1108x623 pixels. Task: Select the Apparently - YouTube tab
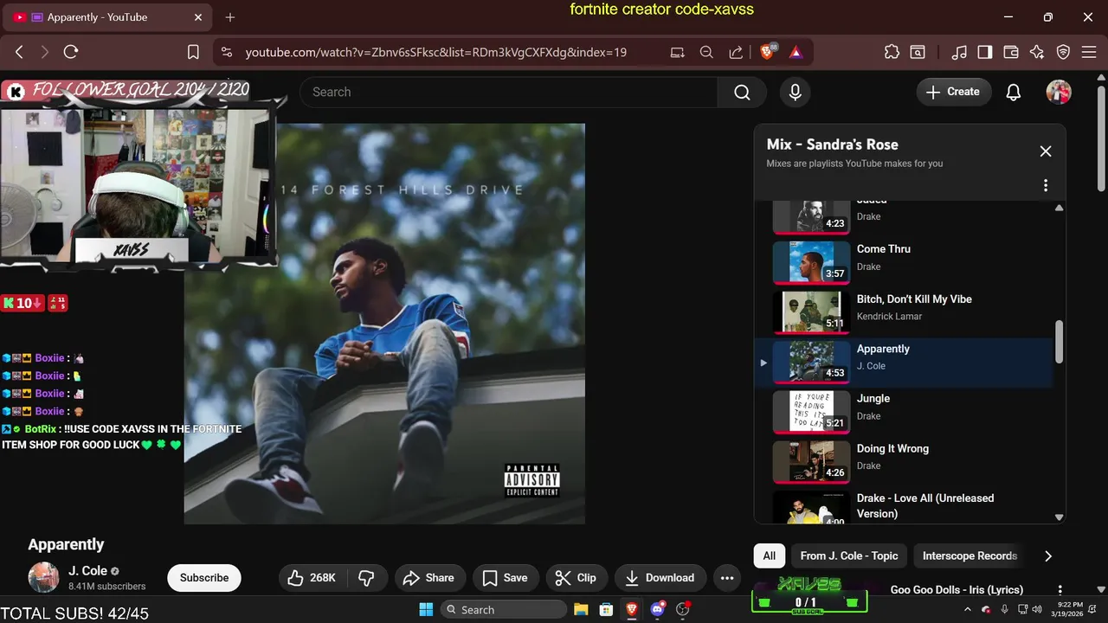[x=108, y=17]
